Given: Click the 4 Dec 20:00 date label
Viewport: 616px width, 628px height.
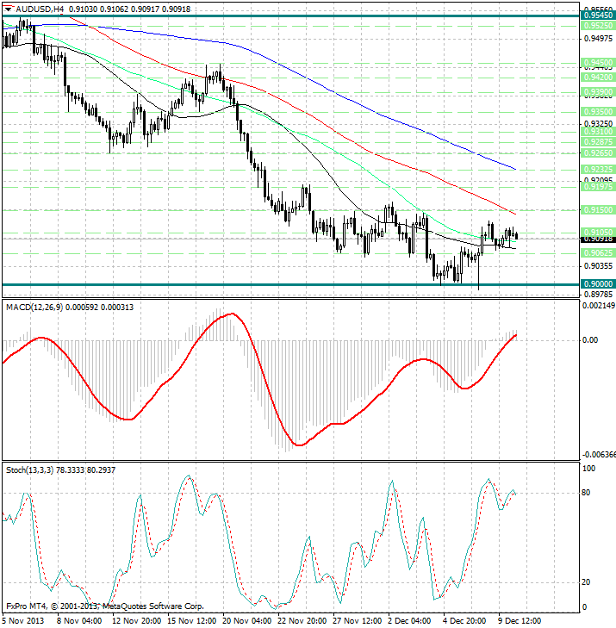Looking at the screenshot, I should (464, 621).
